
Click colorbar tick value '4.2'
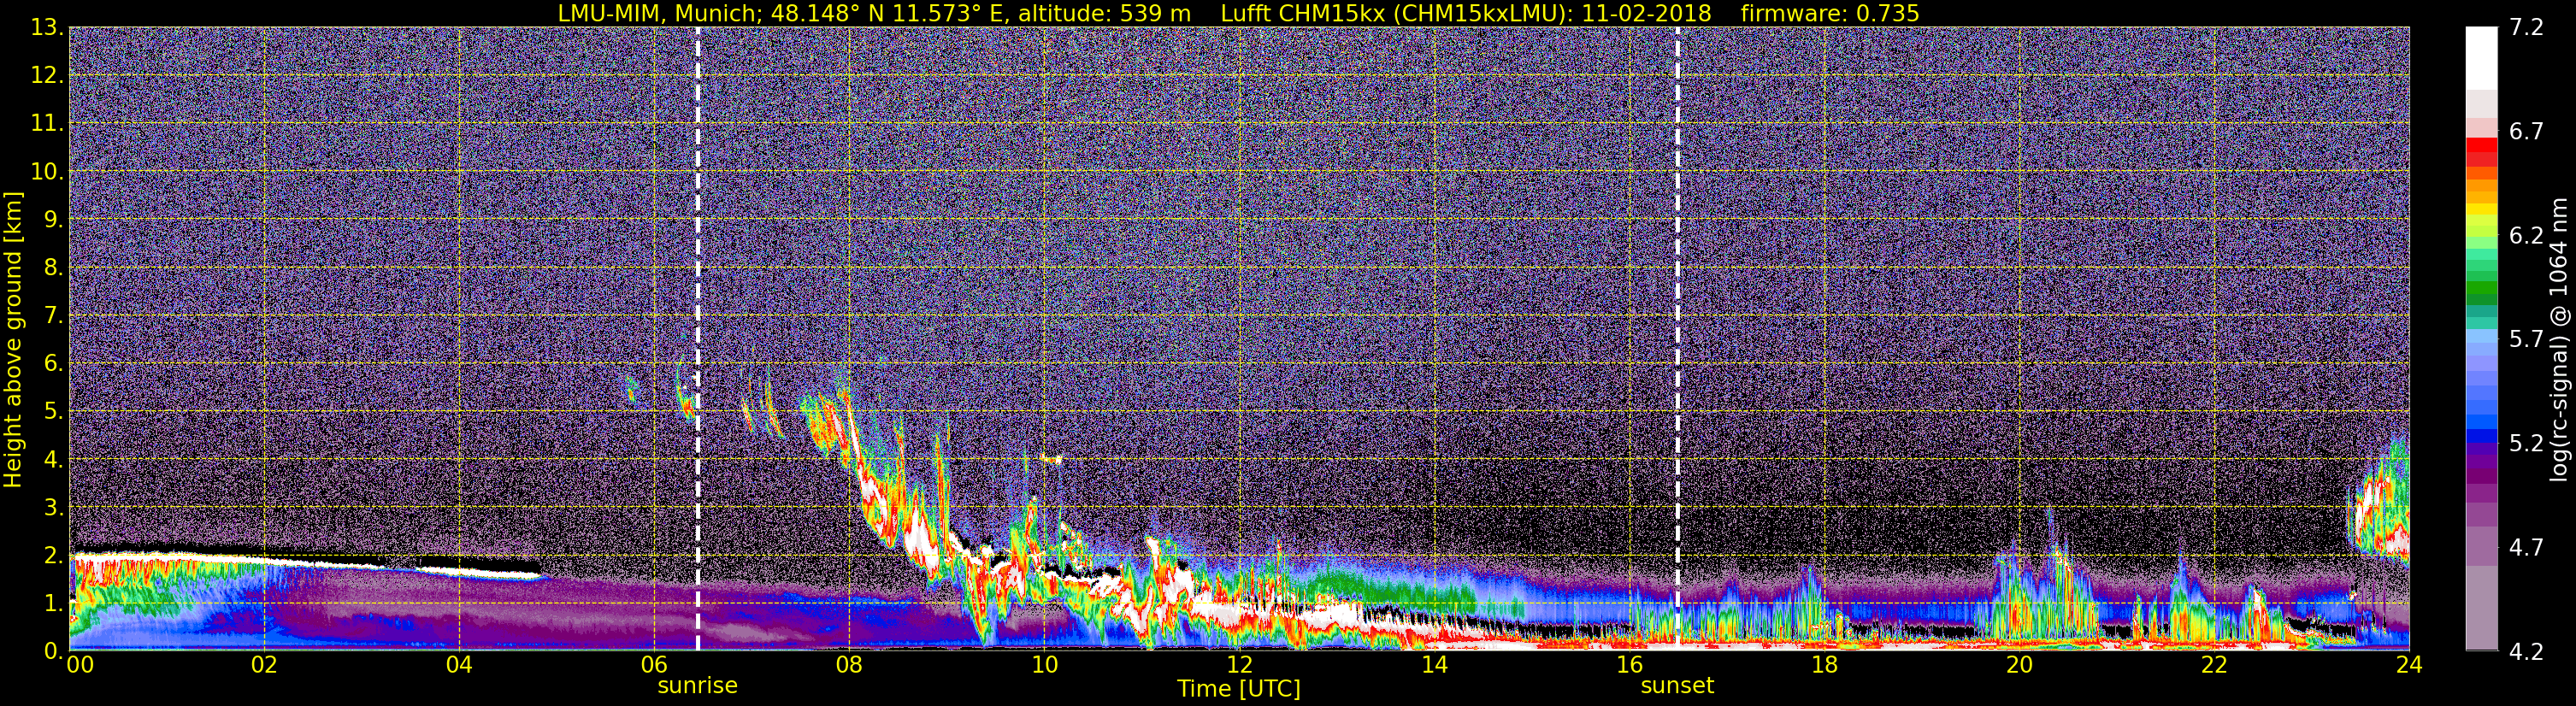(2526, 651)
